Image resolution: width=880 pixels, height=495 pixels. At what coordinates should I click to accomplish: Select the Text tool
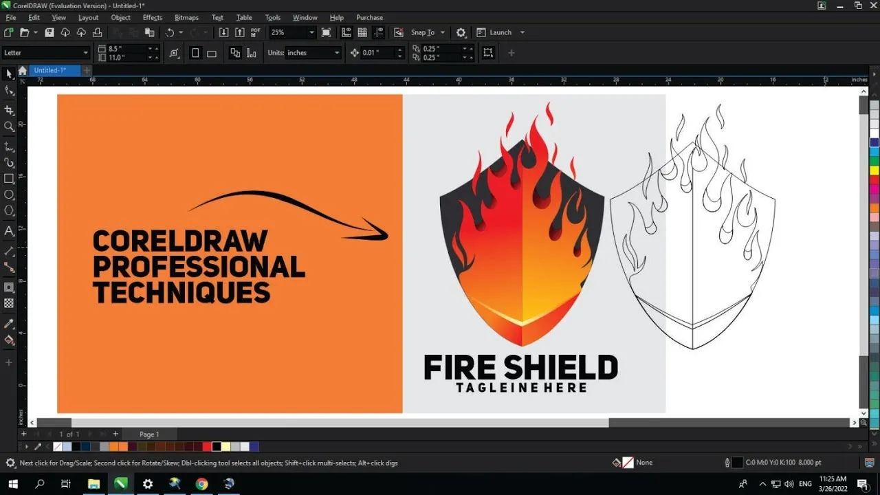click(x=9, y=231)
